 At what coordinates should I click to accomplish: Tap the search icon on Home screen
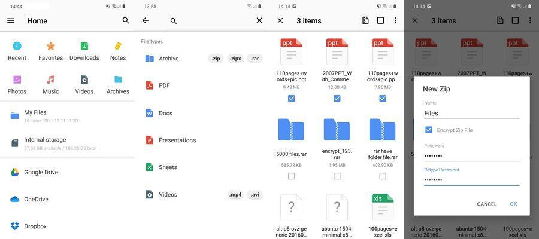(126, 20)
